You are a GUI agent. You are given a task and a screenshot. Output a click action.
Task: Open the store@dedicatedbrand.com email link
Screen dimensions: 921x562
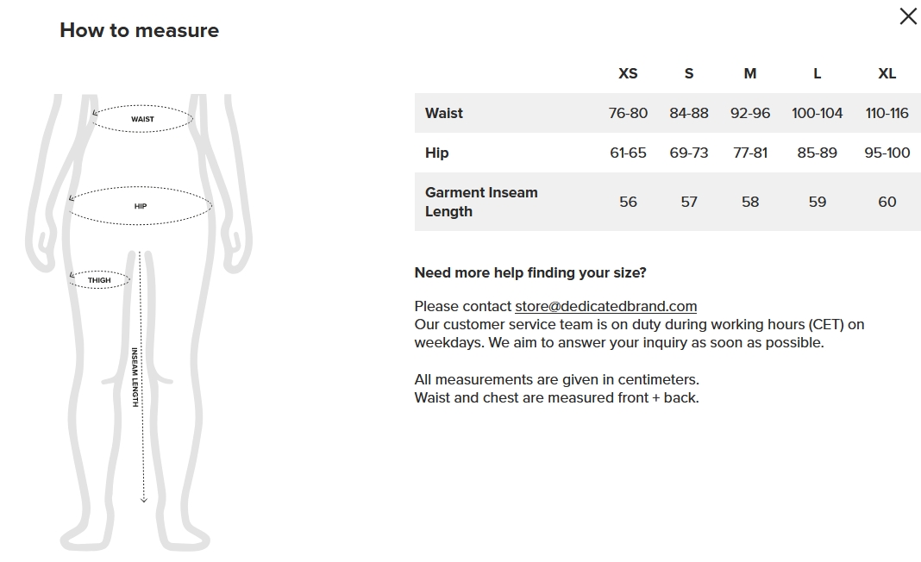tap(605, 307)
